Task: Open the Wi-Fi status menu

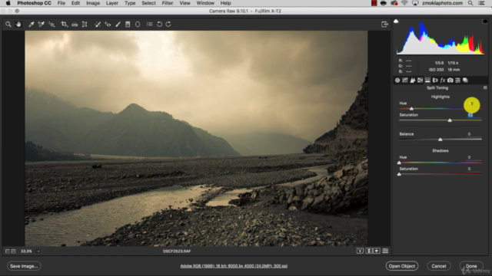Action: click(404, 3)
